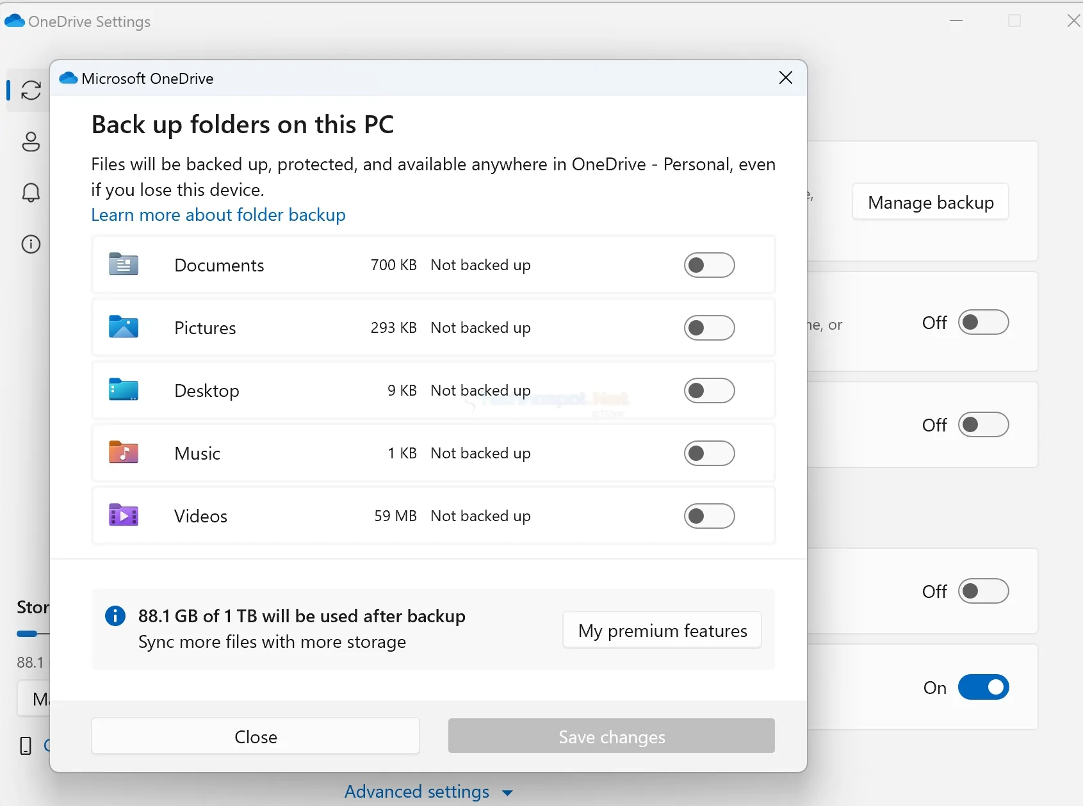Click the Desktop label text
The image size is (1083, 806).
tap(207, 391)
